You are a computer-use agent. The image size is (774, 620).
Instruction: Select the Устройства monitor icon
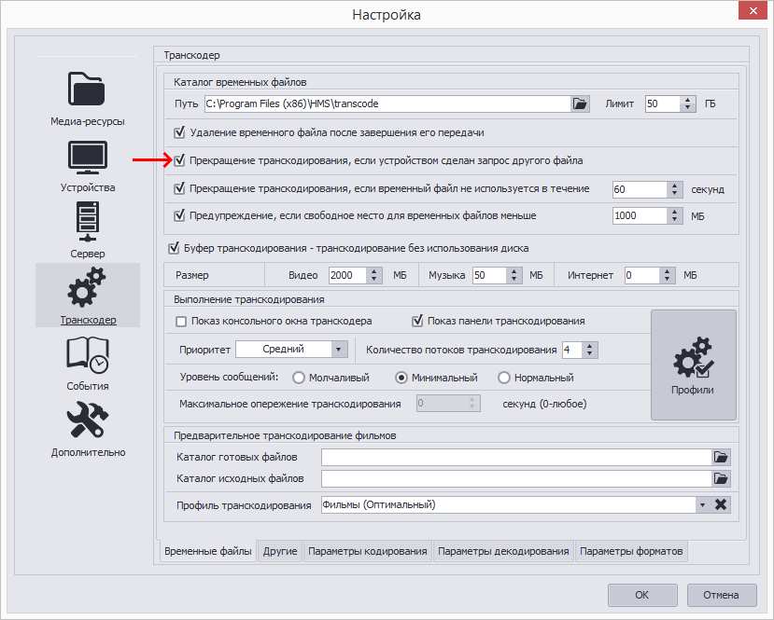point(88,164)
